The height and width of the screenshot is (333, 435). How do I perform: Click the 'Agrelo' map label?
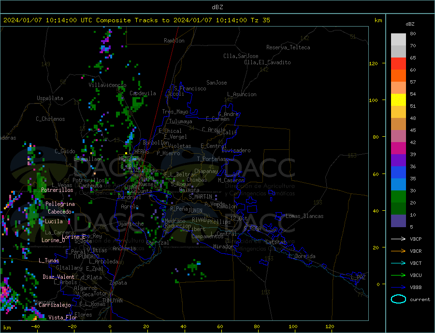130,206
